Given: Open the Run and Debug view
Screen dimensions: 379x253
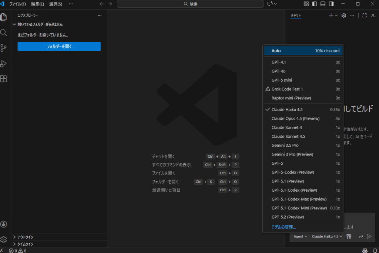Looking at the screenshot, I should pos(4,64).
